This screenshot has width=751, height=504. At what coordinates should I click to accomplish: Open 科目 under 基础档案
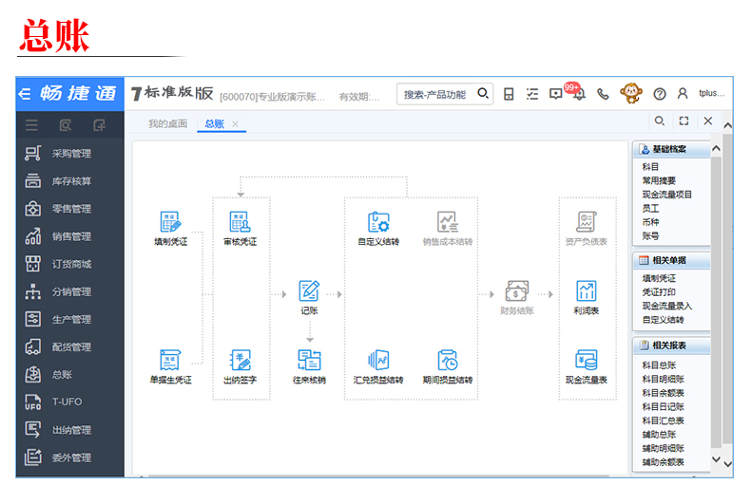coord(650,167)
